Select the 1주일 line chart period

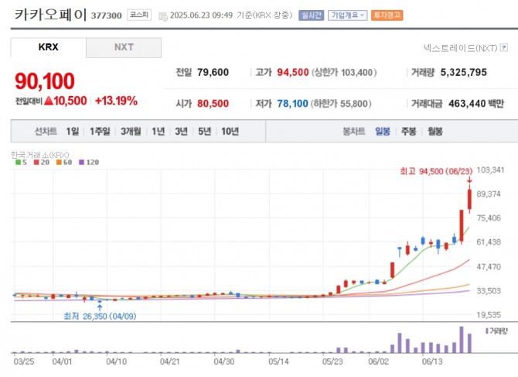point(100,132)
